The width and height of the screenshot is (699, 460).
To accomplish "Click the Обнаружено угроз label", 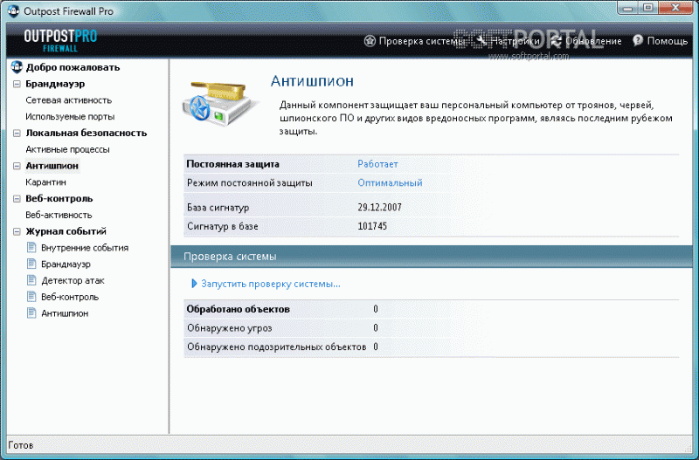I will click(230, 327).
